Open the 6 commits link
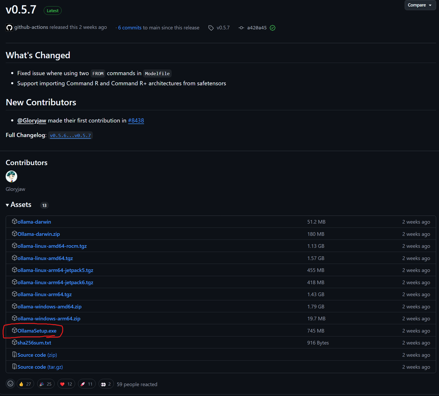This screenshot has width=439, height=396. click(x=130, y=28)
